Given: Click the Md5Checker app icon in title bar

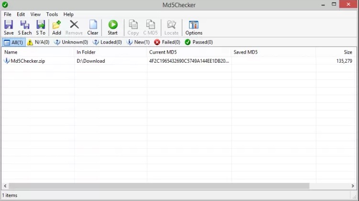Looking at the screenshot, I should pos(5,5).
